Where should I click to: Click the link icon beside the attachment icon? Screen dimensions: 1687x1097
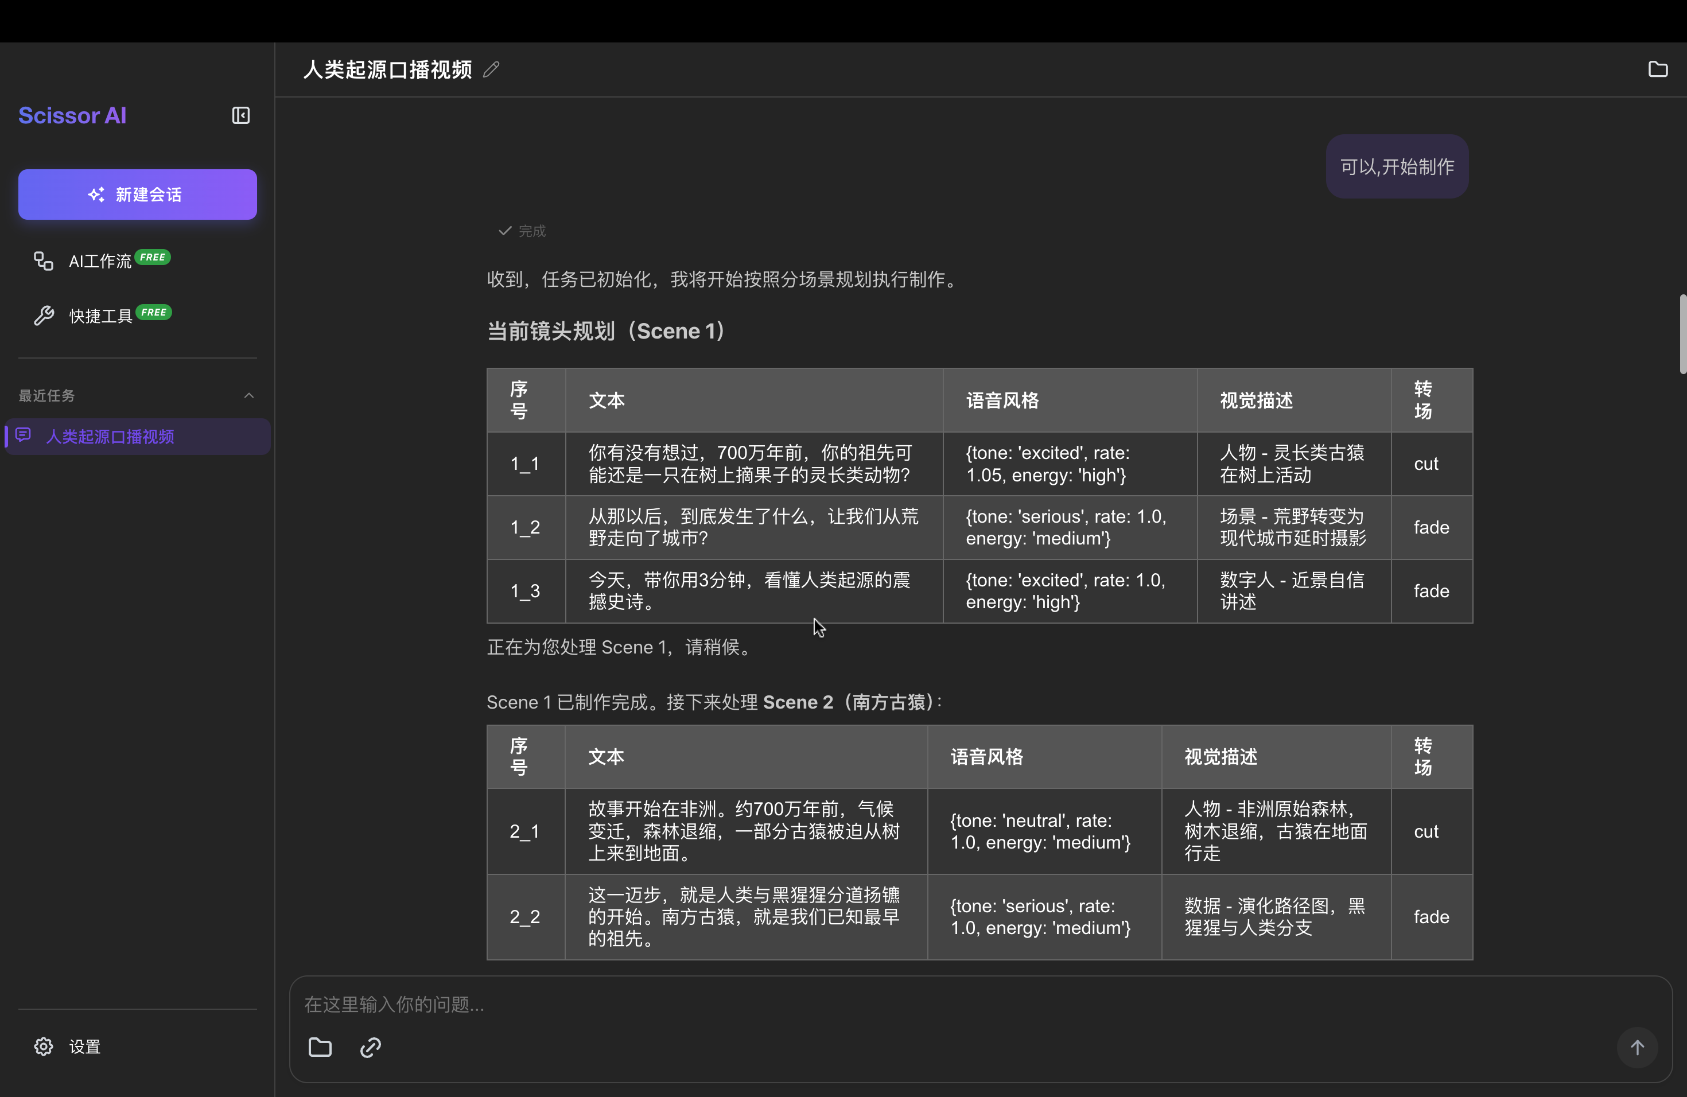point(370,1048)
